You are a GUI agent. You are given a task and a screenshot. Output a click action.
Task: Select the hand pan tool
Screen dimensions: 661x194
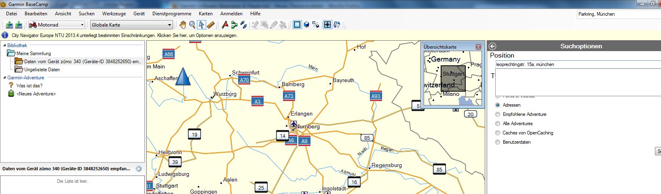point(183,25)
